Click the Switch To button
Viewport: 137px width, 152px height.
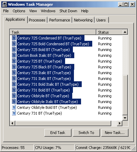[x=86, y=133]
